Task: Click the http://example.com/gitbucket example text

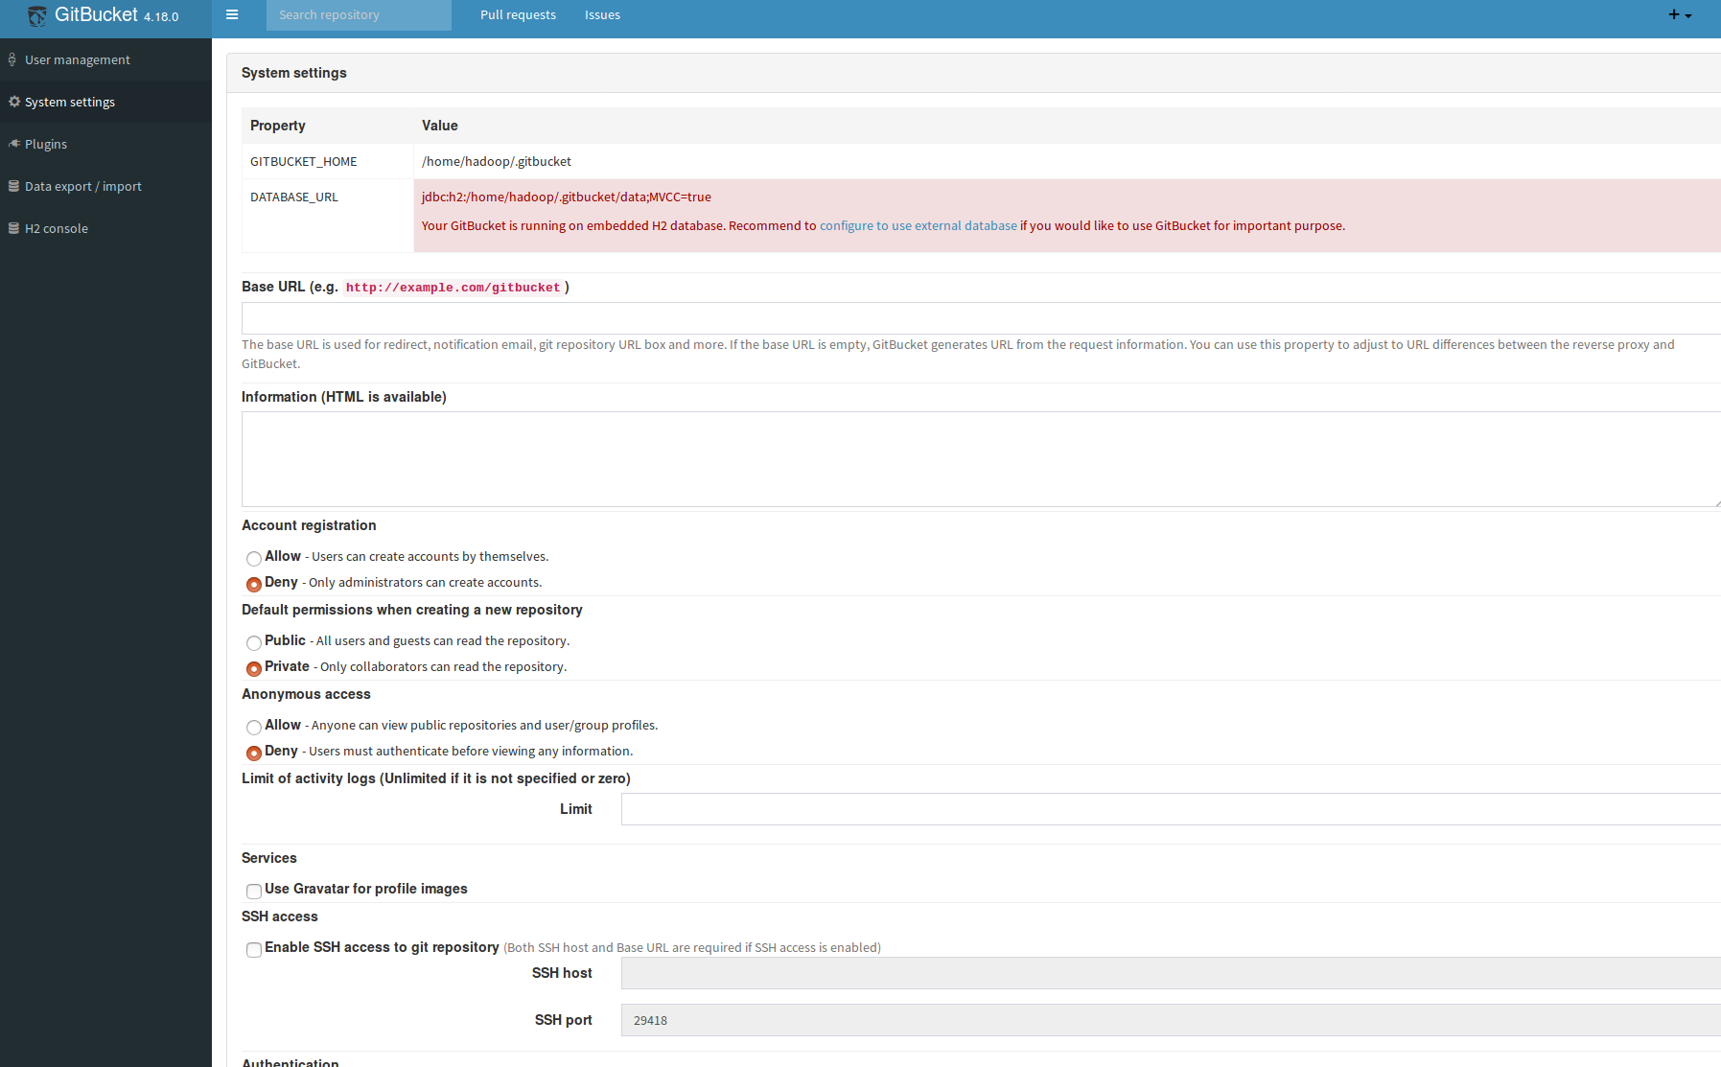Action: (x=453, y=288)
